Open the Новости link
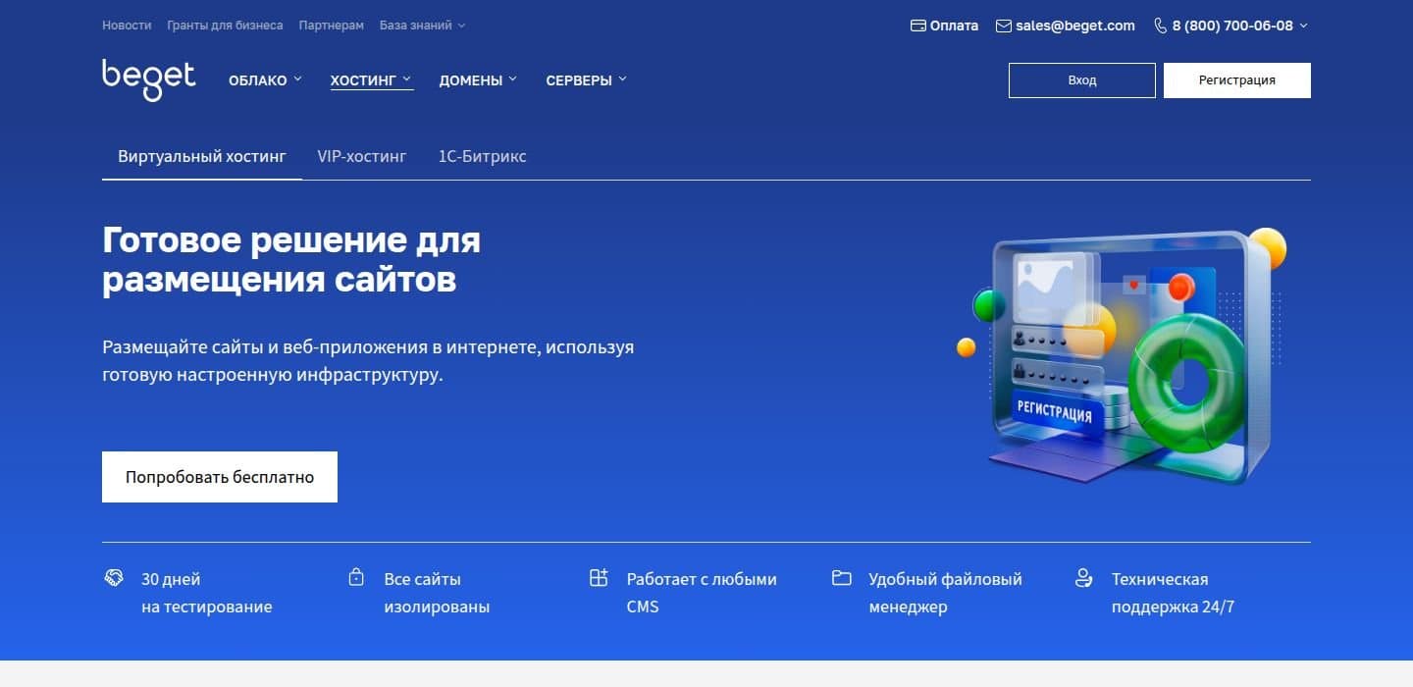Screen dimensions: 1413x687 [127, 26]
